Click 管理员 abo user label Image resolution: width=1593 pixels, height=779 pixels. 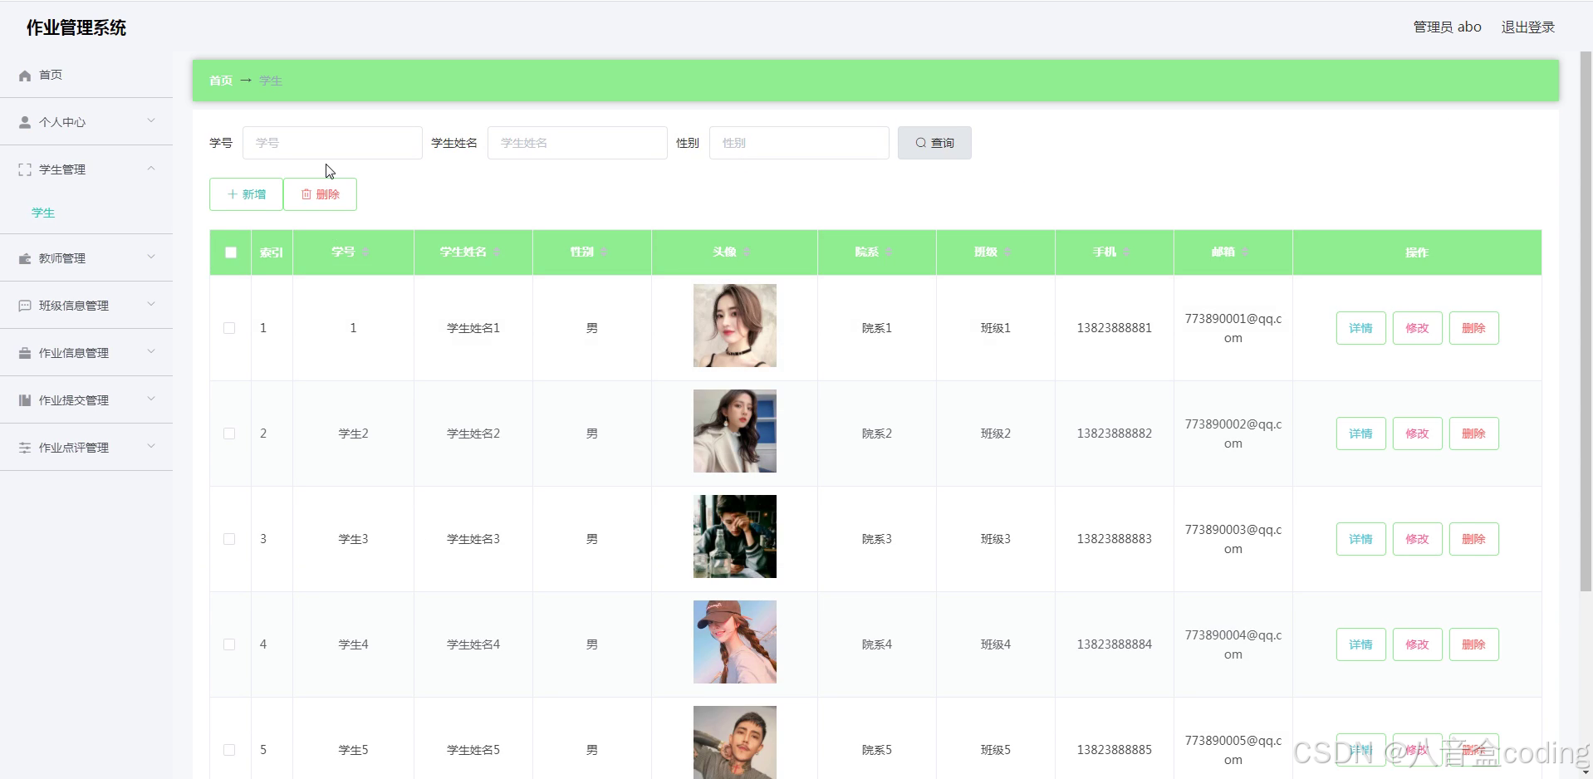(x=1448, y=27)
